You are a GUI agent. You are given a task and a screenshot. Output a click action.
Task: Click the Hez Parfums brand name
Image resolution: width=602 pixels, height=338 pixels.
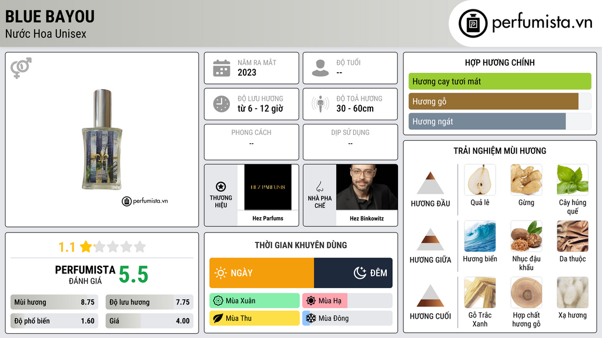267,218
